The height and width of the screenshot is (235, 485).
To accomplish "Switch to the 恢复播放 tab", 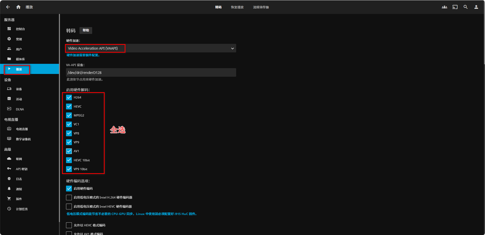I will coord(237,7).
